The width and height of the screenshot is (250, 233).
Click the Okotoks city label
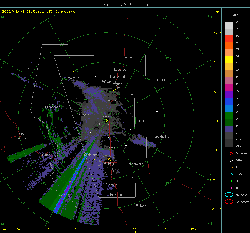(111, 185)
